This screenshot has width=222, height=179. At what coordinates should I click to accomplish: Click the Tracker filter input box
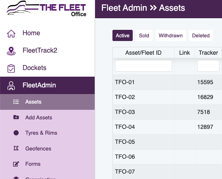(x=208, y=66)
